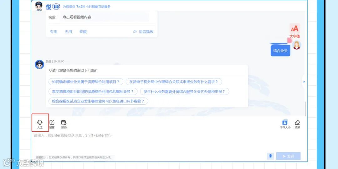Toggle the 大字体 large font button
The height and width of the screenshot is (169, 338).
pyautogui.click(x=295, y=31)
